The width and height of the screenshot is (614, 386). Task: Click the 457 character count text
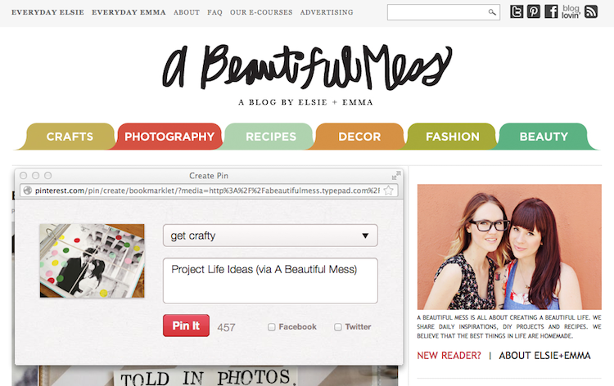(226, 327)
